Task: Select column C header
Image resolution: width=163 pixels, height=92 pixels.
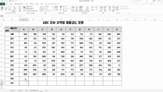Action: click(x=24, y=19)
